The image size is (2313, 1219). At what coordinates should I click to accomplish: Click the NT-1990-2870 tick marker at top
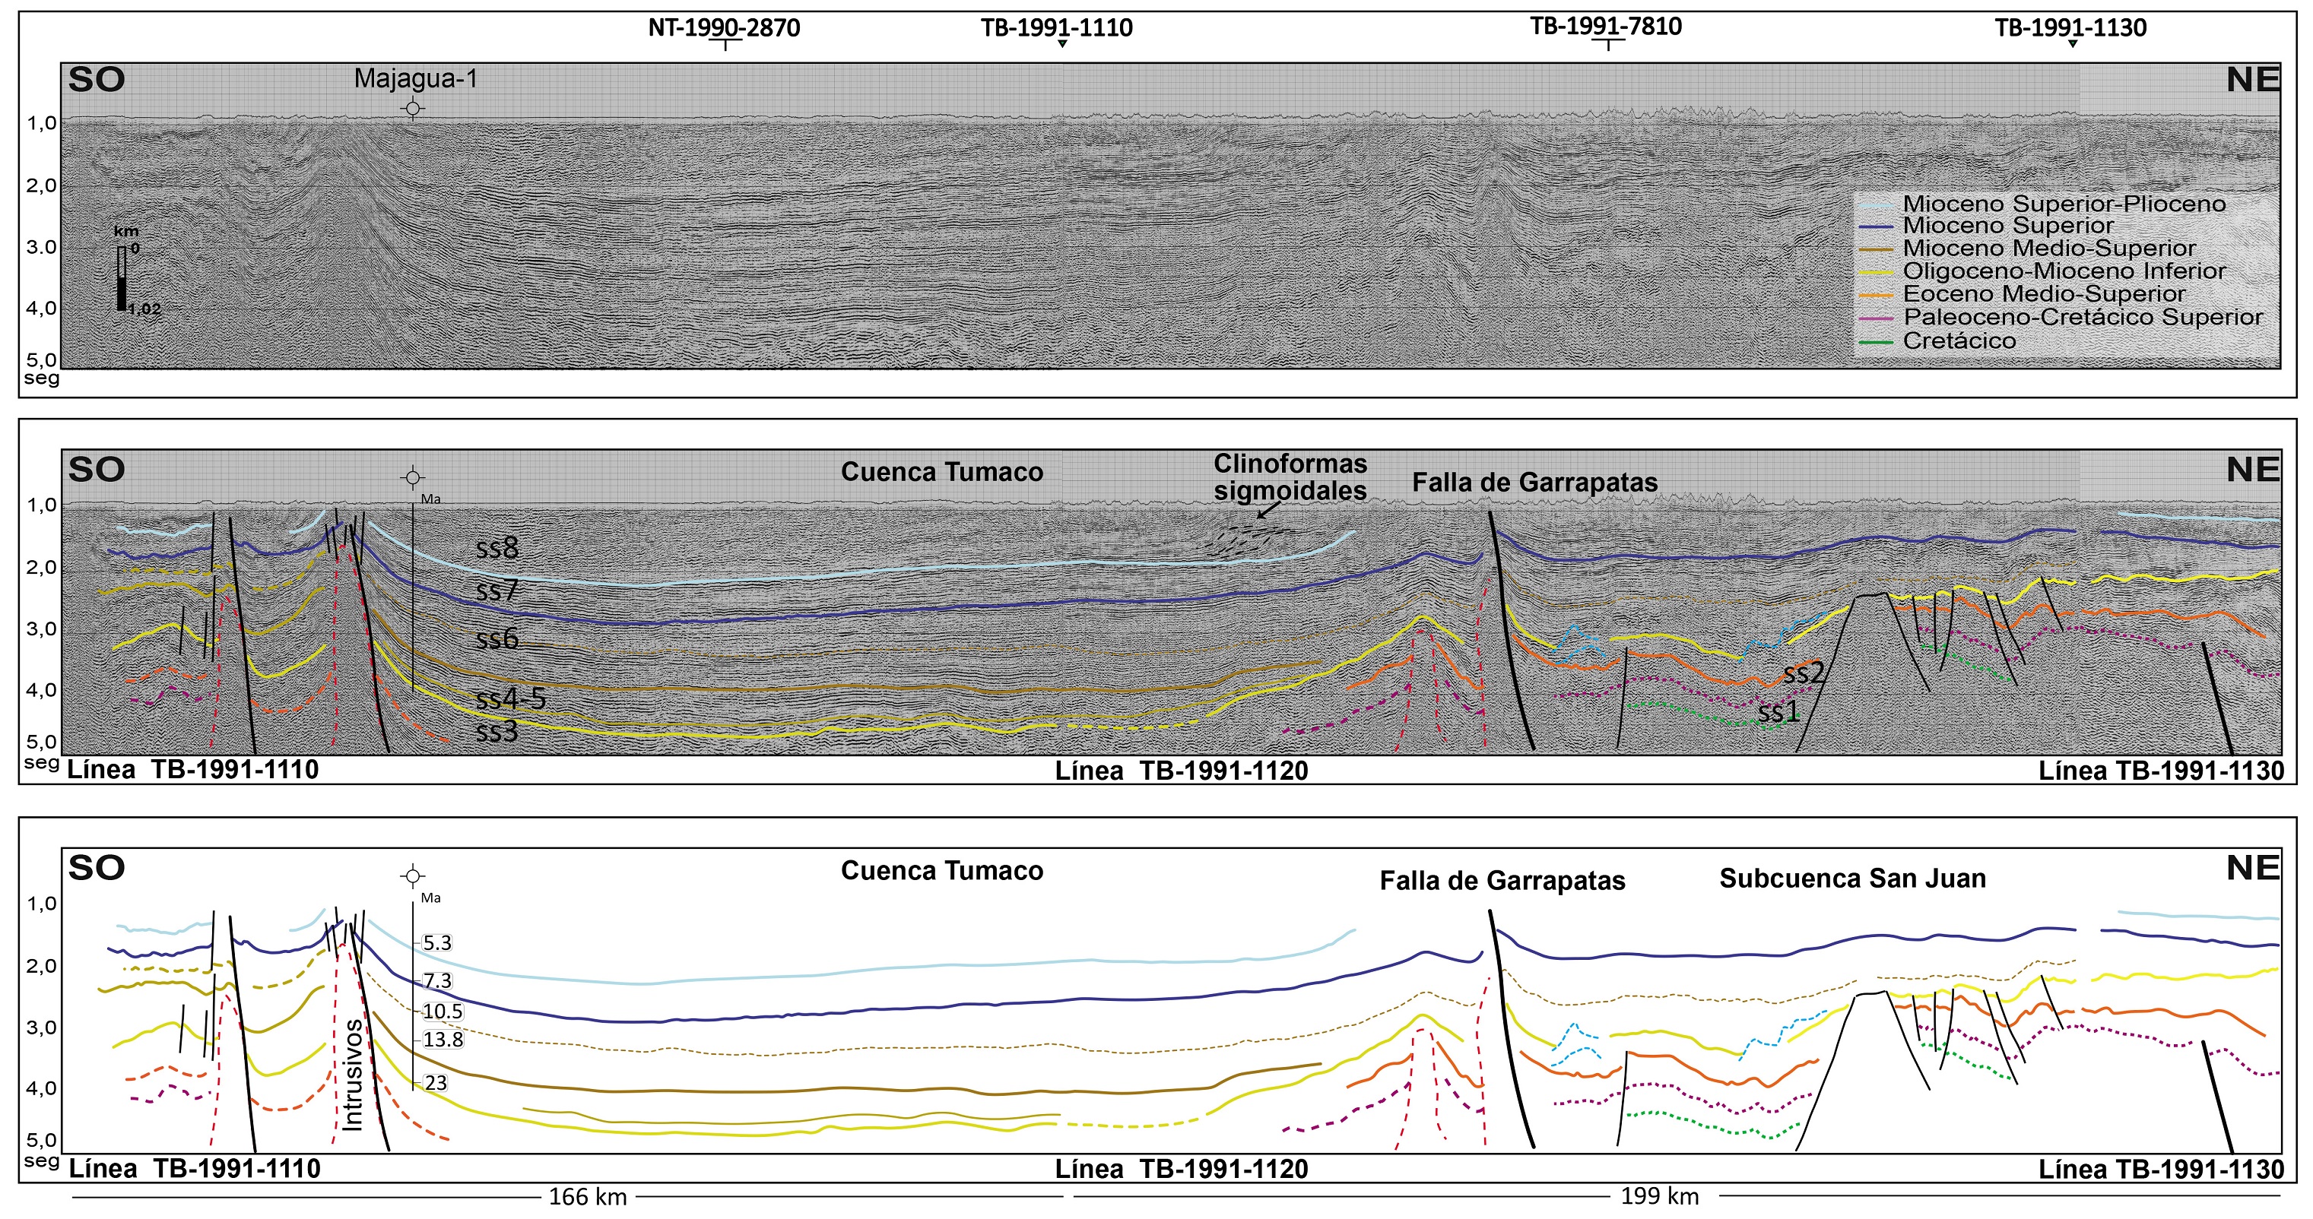tap(725, 44)
